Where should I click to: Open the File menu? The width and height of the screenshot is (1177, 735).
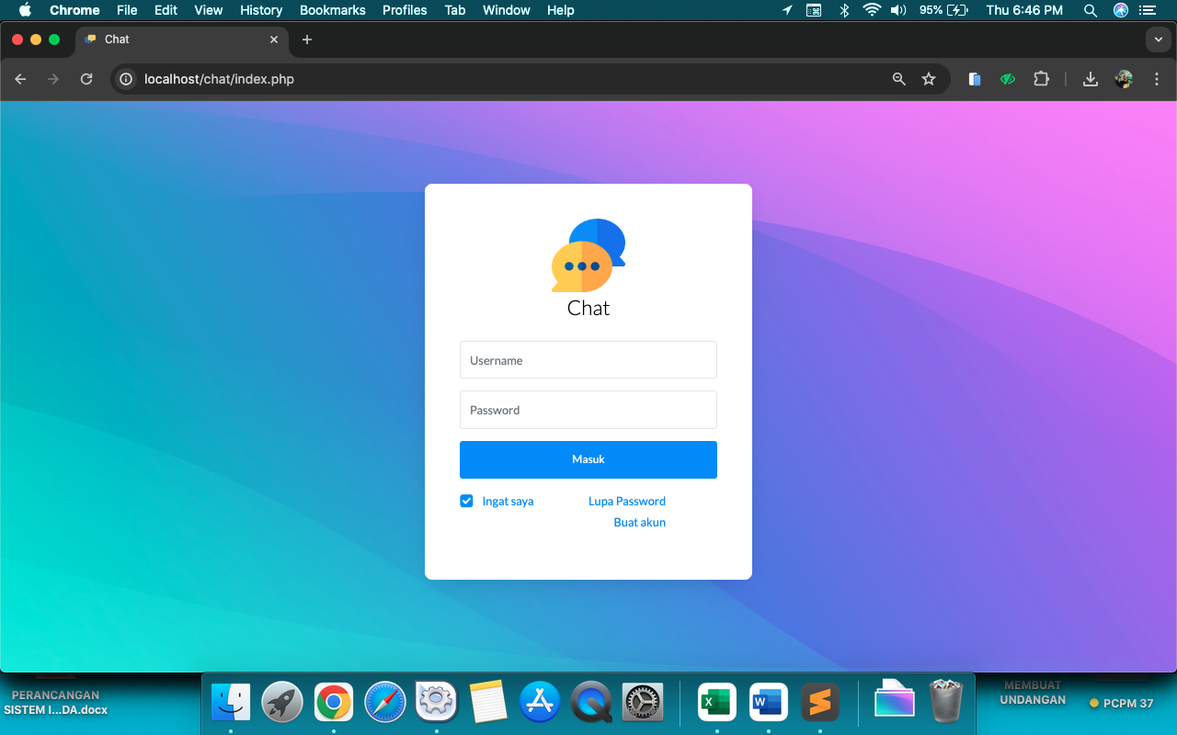(x=127, y=10)
